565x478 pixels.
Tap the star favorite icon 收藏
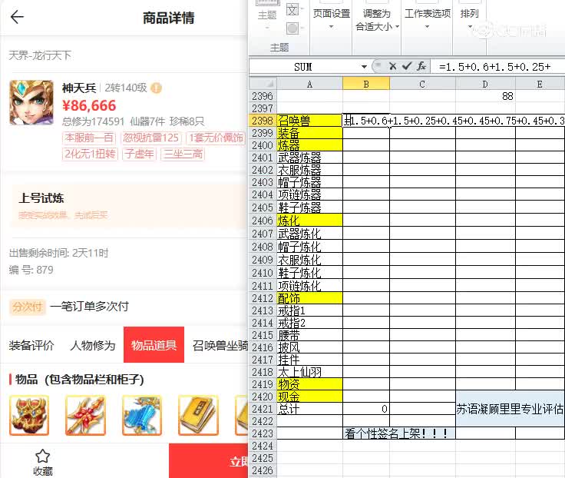point(42,462)
